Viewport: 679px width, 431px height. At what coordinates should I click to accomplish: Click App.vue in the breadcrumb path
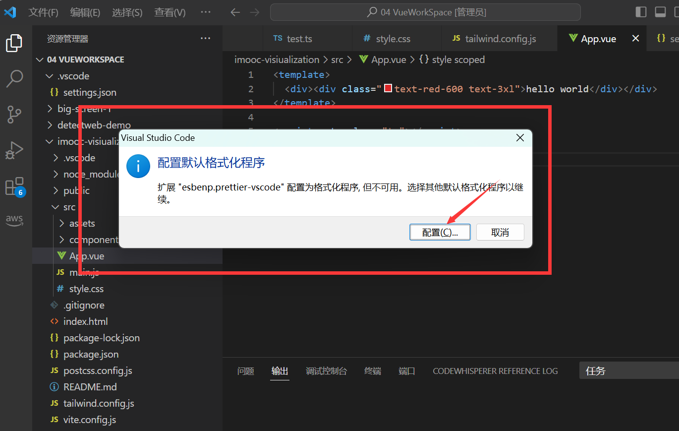pos(382,60)
